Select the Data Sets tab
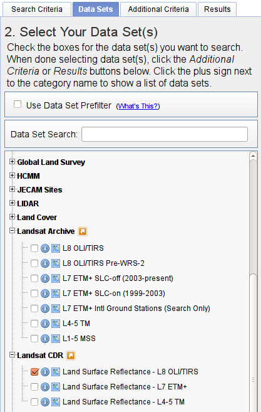The height and width of the screenshot is (412, 261). tap(96, 9)
